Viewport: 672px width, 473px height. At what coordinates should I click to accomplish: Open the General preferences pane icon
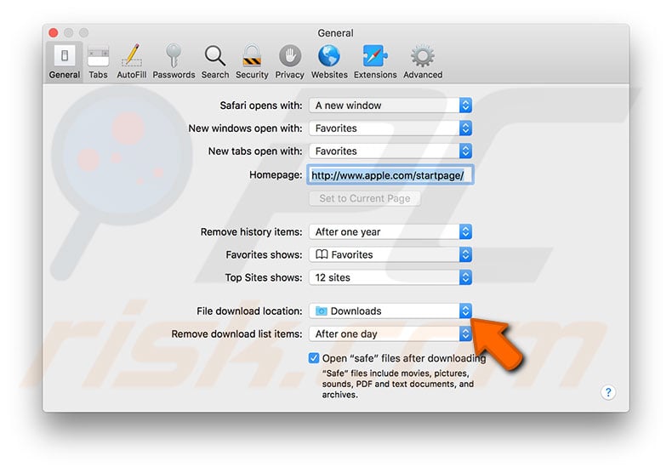pos(65,62)
